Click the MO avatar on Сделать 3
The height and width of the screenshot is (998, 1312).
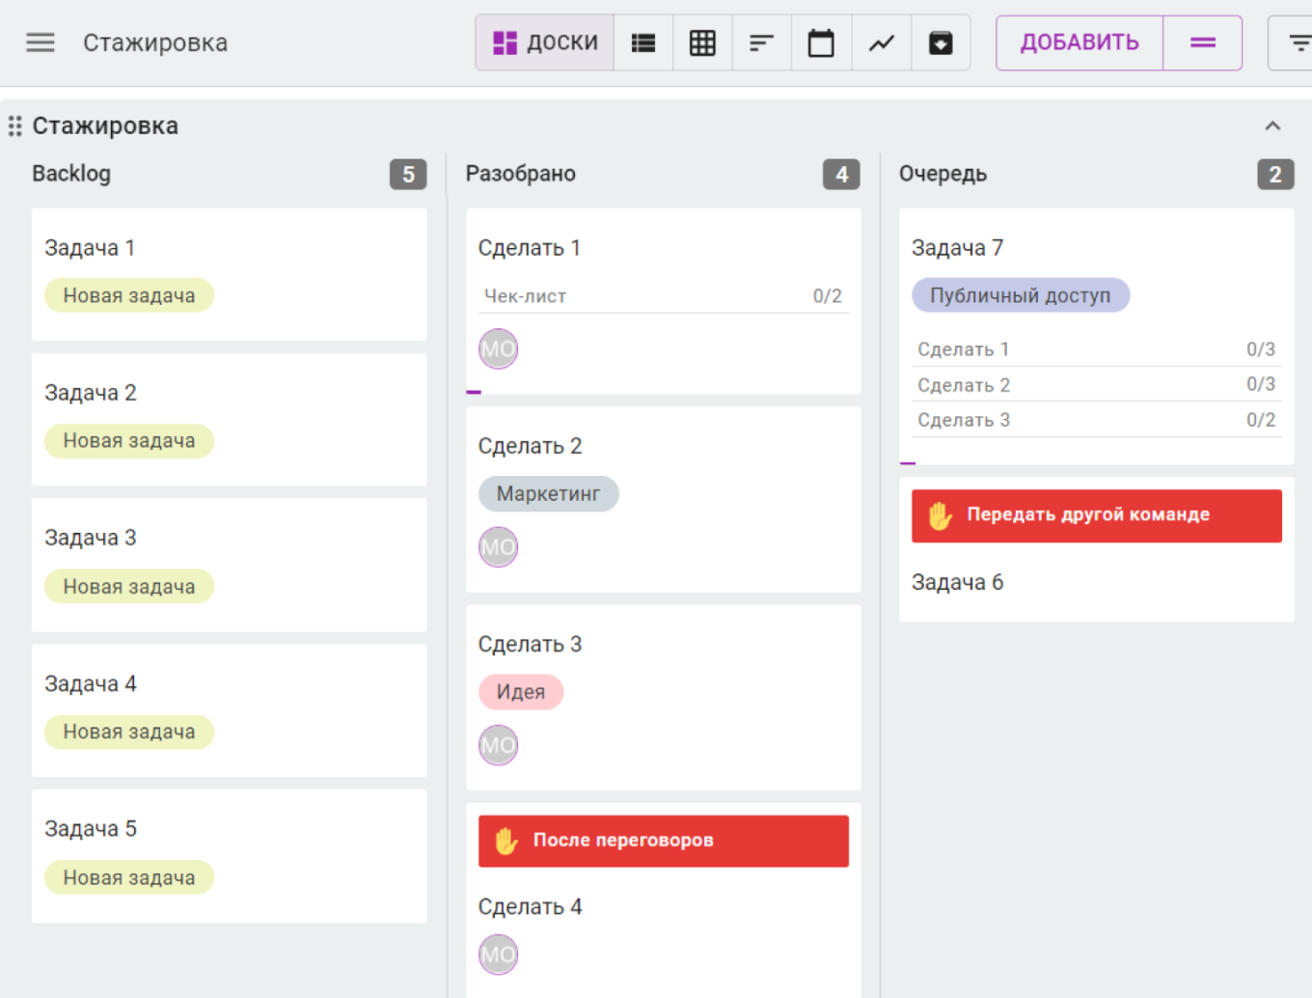tap(498, 745)
